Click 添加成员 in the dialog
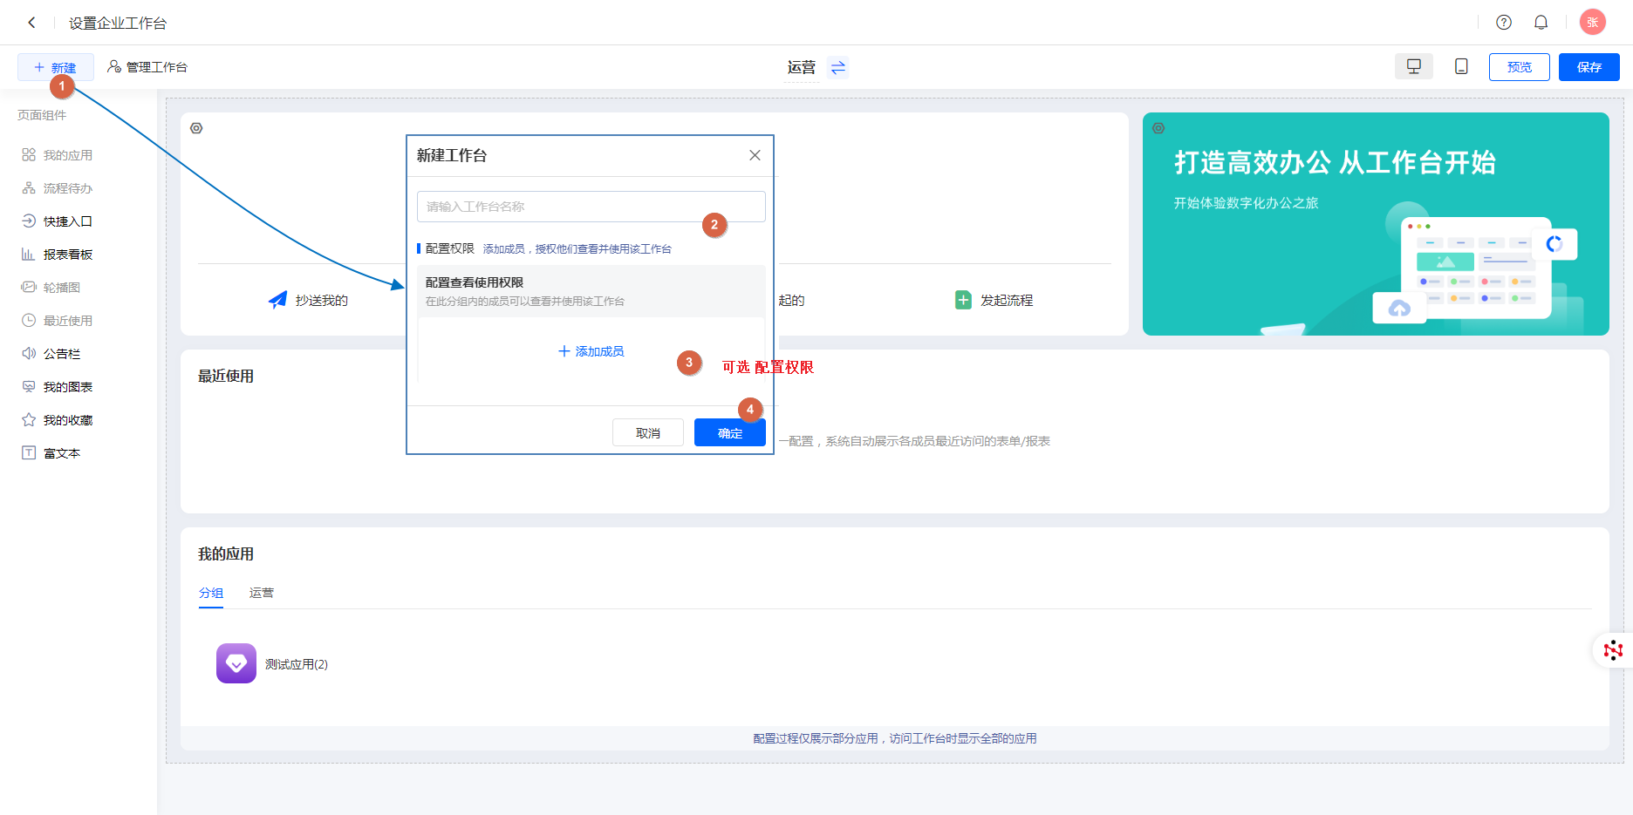Screen dimensions: 1633x815 [x=591, y=351]
